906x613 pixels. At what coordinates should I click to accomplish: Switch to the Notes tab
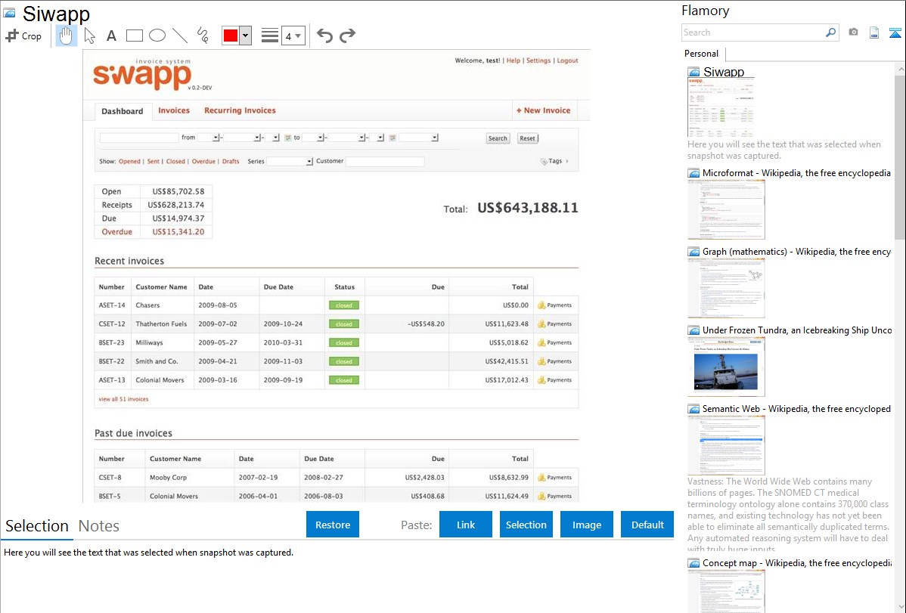pos(99,526)
